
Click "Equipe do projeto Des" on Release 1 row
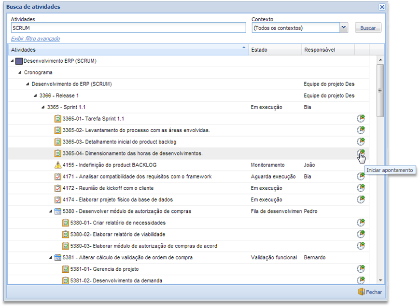[x=329, y=96]
